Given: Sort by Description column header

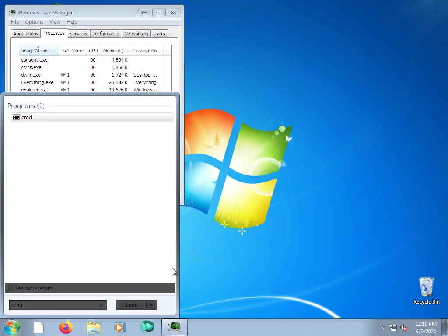Looking at the screenshot, I should point(147,51).
